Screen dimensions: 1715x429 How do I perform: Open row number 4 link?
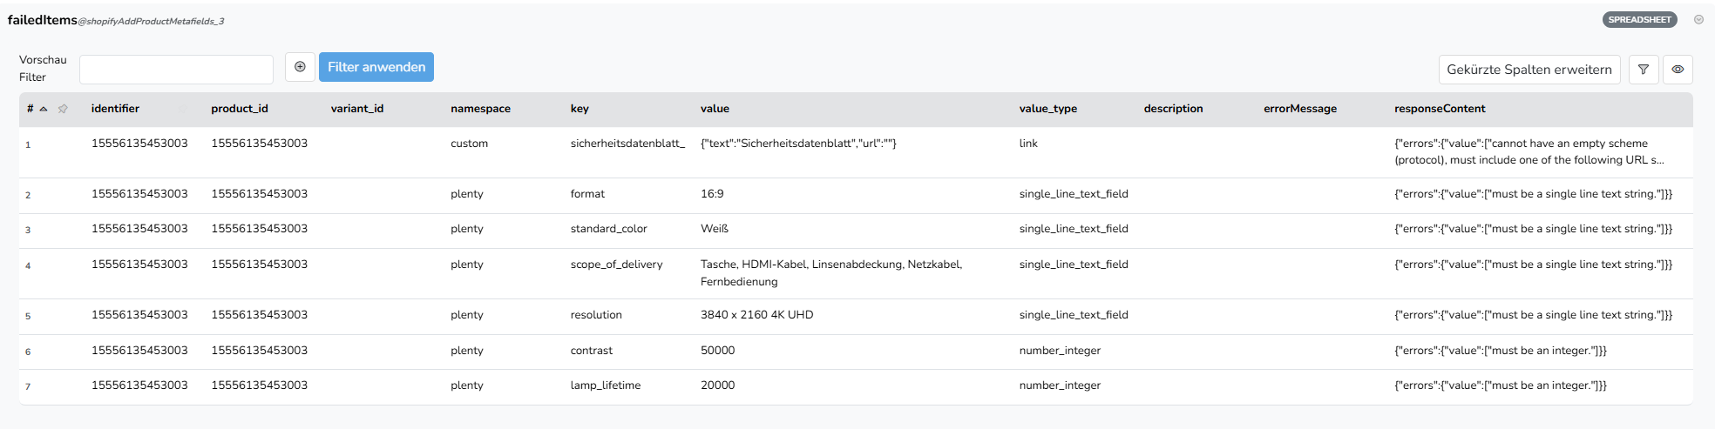[28, 265]
